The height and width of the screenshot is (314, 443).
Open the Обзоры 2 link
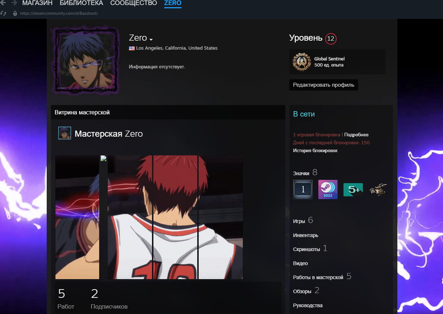click(306, 291)
